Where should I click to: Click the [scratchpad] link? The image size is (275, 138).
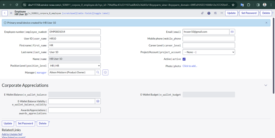pos(69,13)
